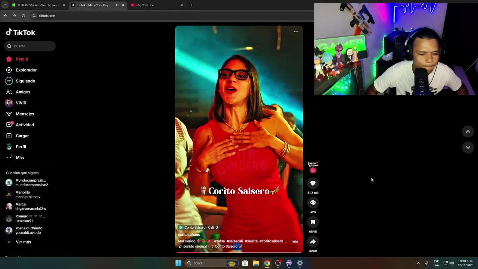Go to previous video arrow
Screen dimensions: 478x269
468,132
